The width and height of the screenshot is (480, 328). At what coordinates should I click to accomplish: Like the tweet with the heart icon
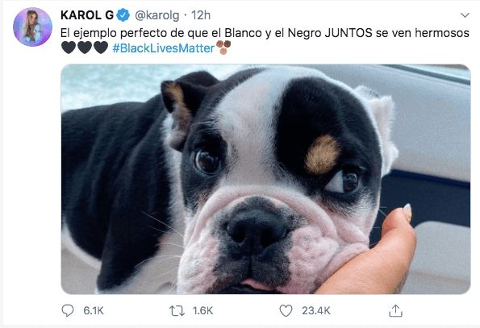pos(286,311)
